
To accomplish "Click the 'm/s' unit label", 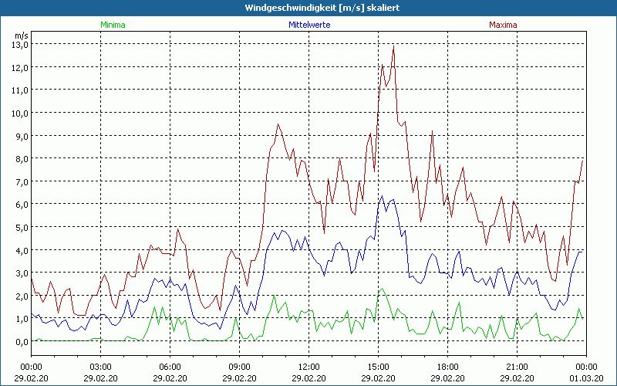I will (x=22, y=36).
